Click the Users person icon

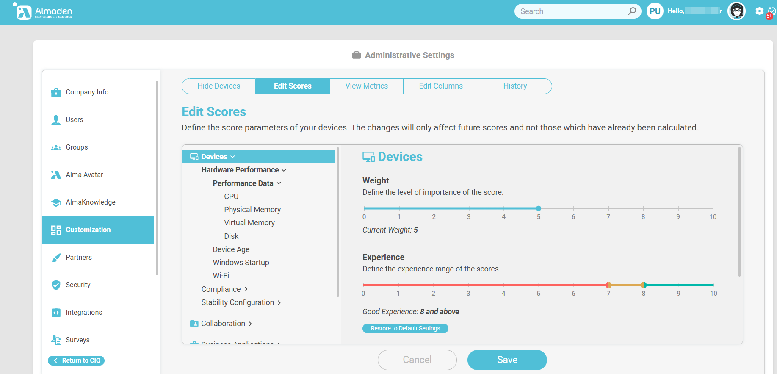pos(56,120)
